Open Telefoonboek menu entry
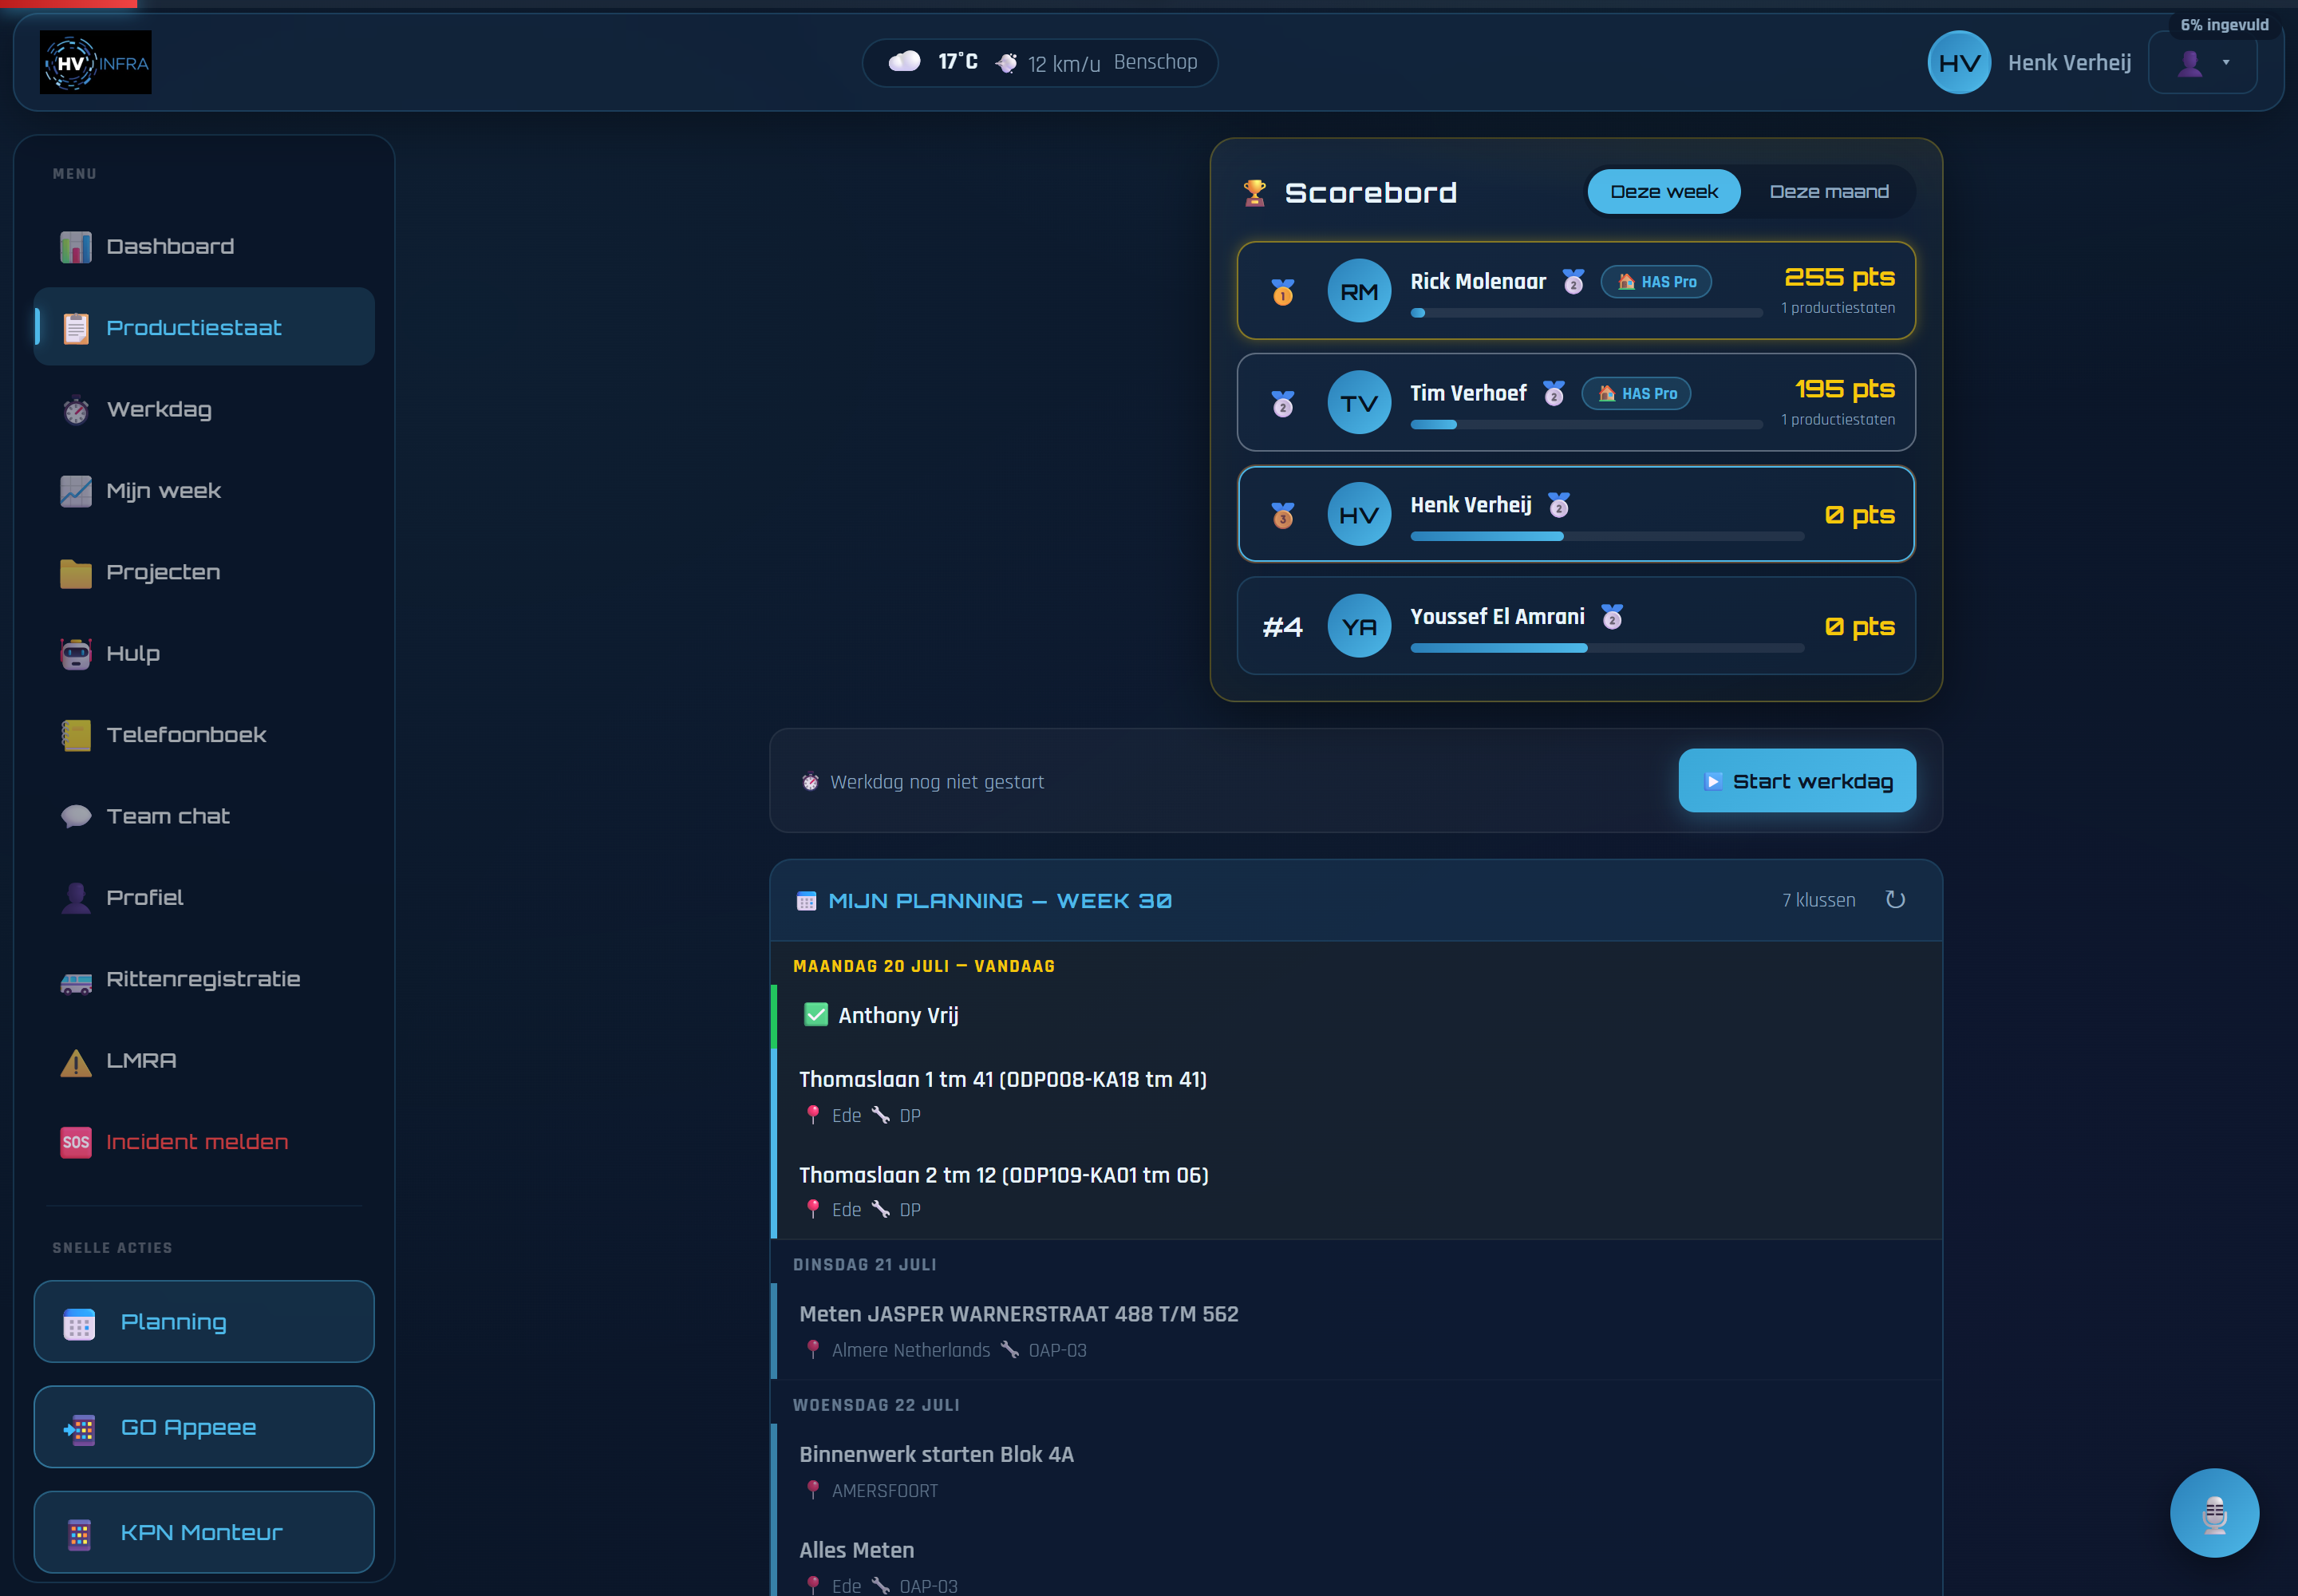Screen dimensions: 2298x1596 tap(204, 735)
